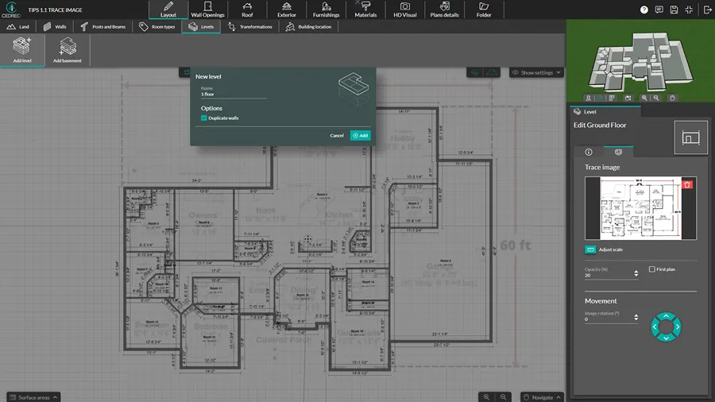
Task: Cancel the New level dialog
Action: pos(337,135)
